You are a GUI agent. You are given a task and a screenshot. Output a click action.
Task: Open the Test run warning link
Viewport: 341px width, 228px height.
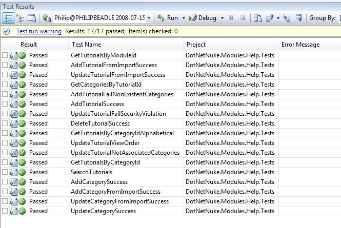click(39, 31)
